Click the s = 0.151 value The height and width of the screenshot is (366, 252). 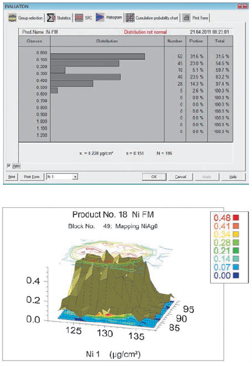click(135, 153)
